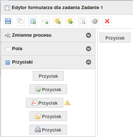
Task: Click the Przycisk button with PDF icon
Action: tap(44, 103)
